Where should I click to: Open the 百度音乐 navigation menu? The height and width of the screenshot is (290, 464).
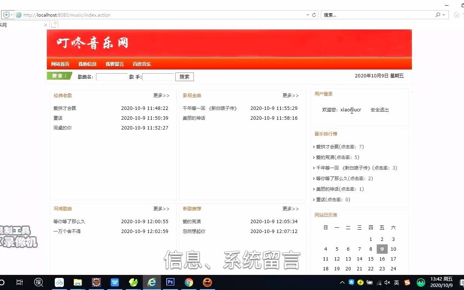point(142,64)
